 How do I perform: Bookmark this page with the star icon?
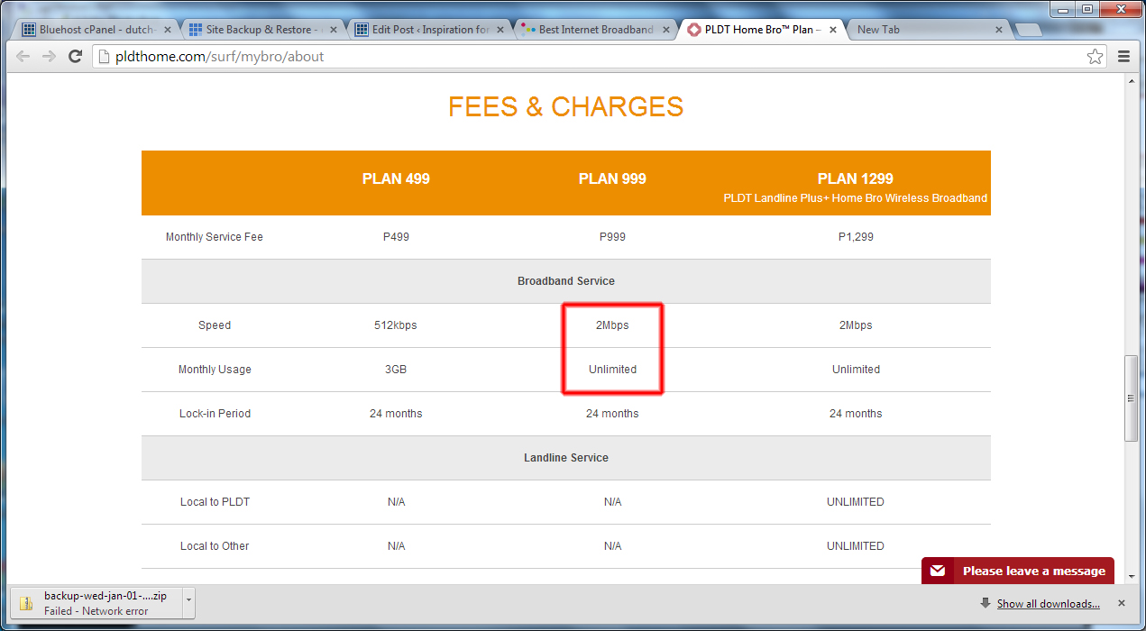pos(1095,57)
